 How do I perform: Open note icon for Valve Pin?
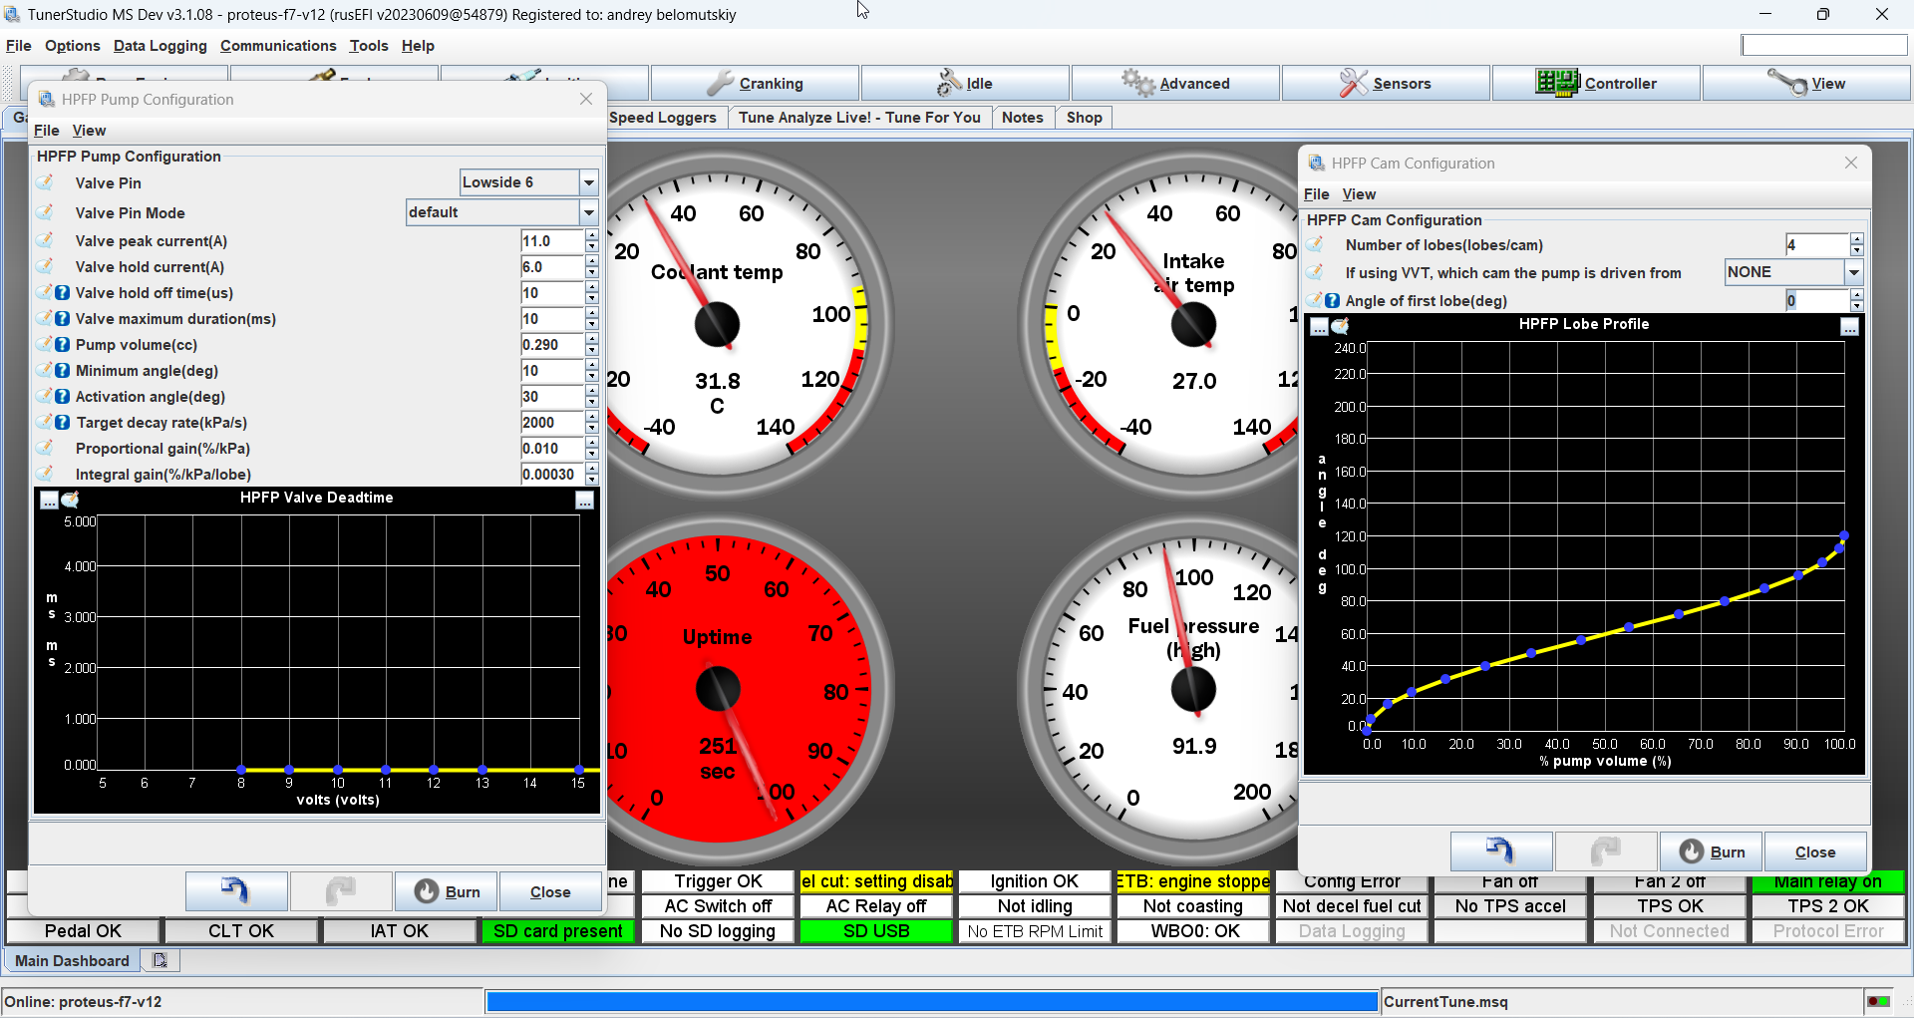(x=45, y=182)
